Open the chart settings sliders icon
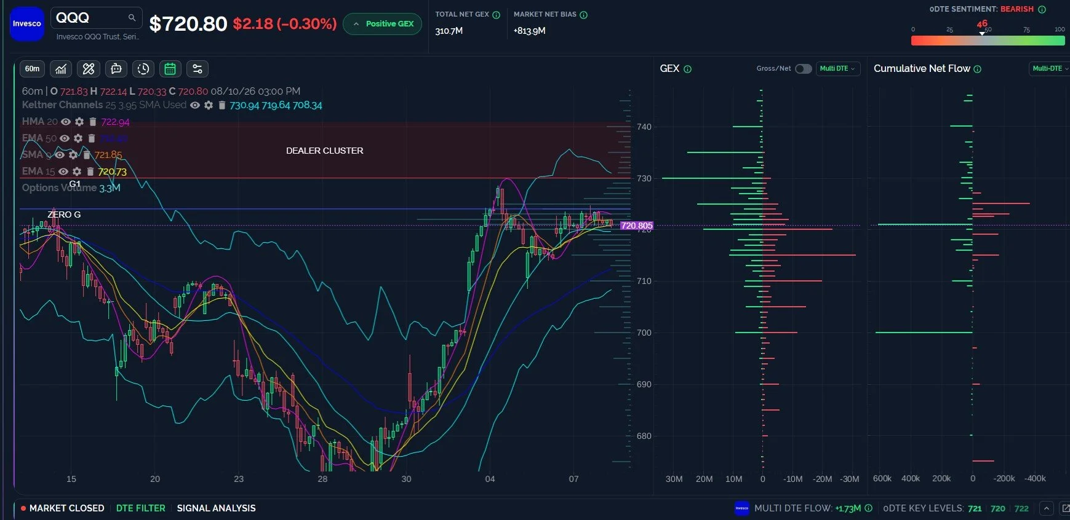The height and width of the screenshot is (520, 1070). pos(198,69)
